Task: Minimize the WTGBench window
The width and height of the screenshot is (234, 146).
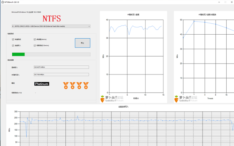Action: click(219, 2)
